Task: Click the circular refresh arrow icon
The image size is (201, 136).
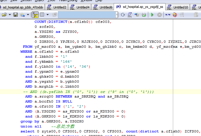Action: tap(123, 15)
